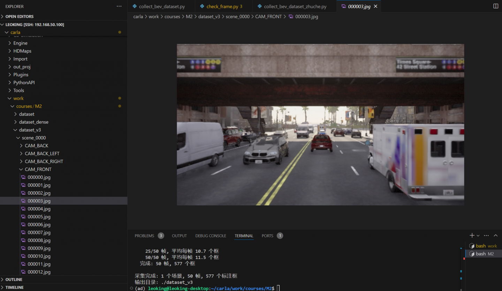Click CAM_FRONT in the breadcrumb
Image resolution: width=502 pixels, height=291 pixels.
click(268, 16)
